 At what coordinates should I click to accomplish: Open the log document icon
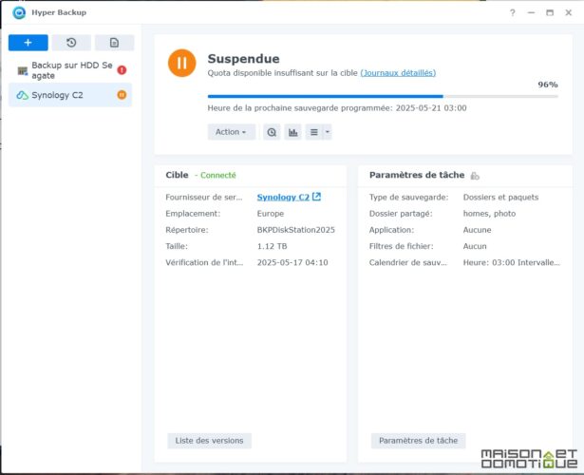[x=114, y=43]
